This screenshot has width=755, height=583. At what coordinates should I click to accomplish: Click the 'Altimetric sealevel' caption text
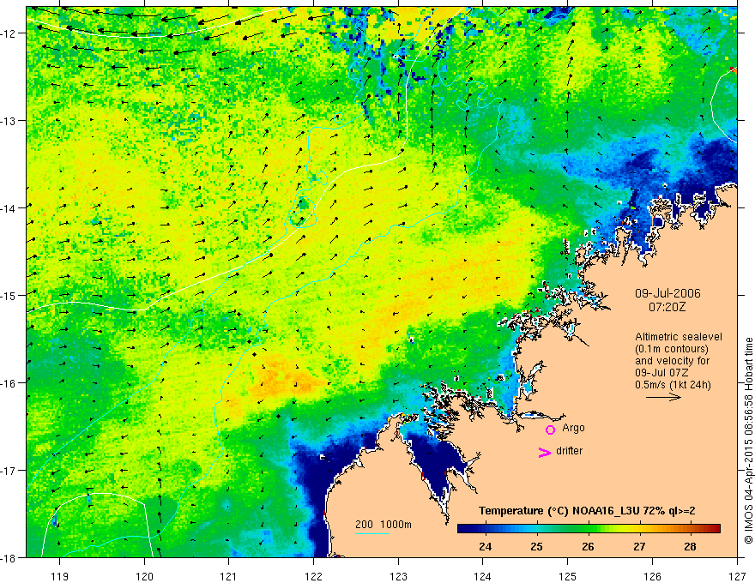click(679, 337)
